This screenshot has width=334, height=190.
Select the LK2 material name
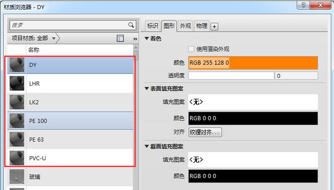[x=34, y=103]
